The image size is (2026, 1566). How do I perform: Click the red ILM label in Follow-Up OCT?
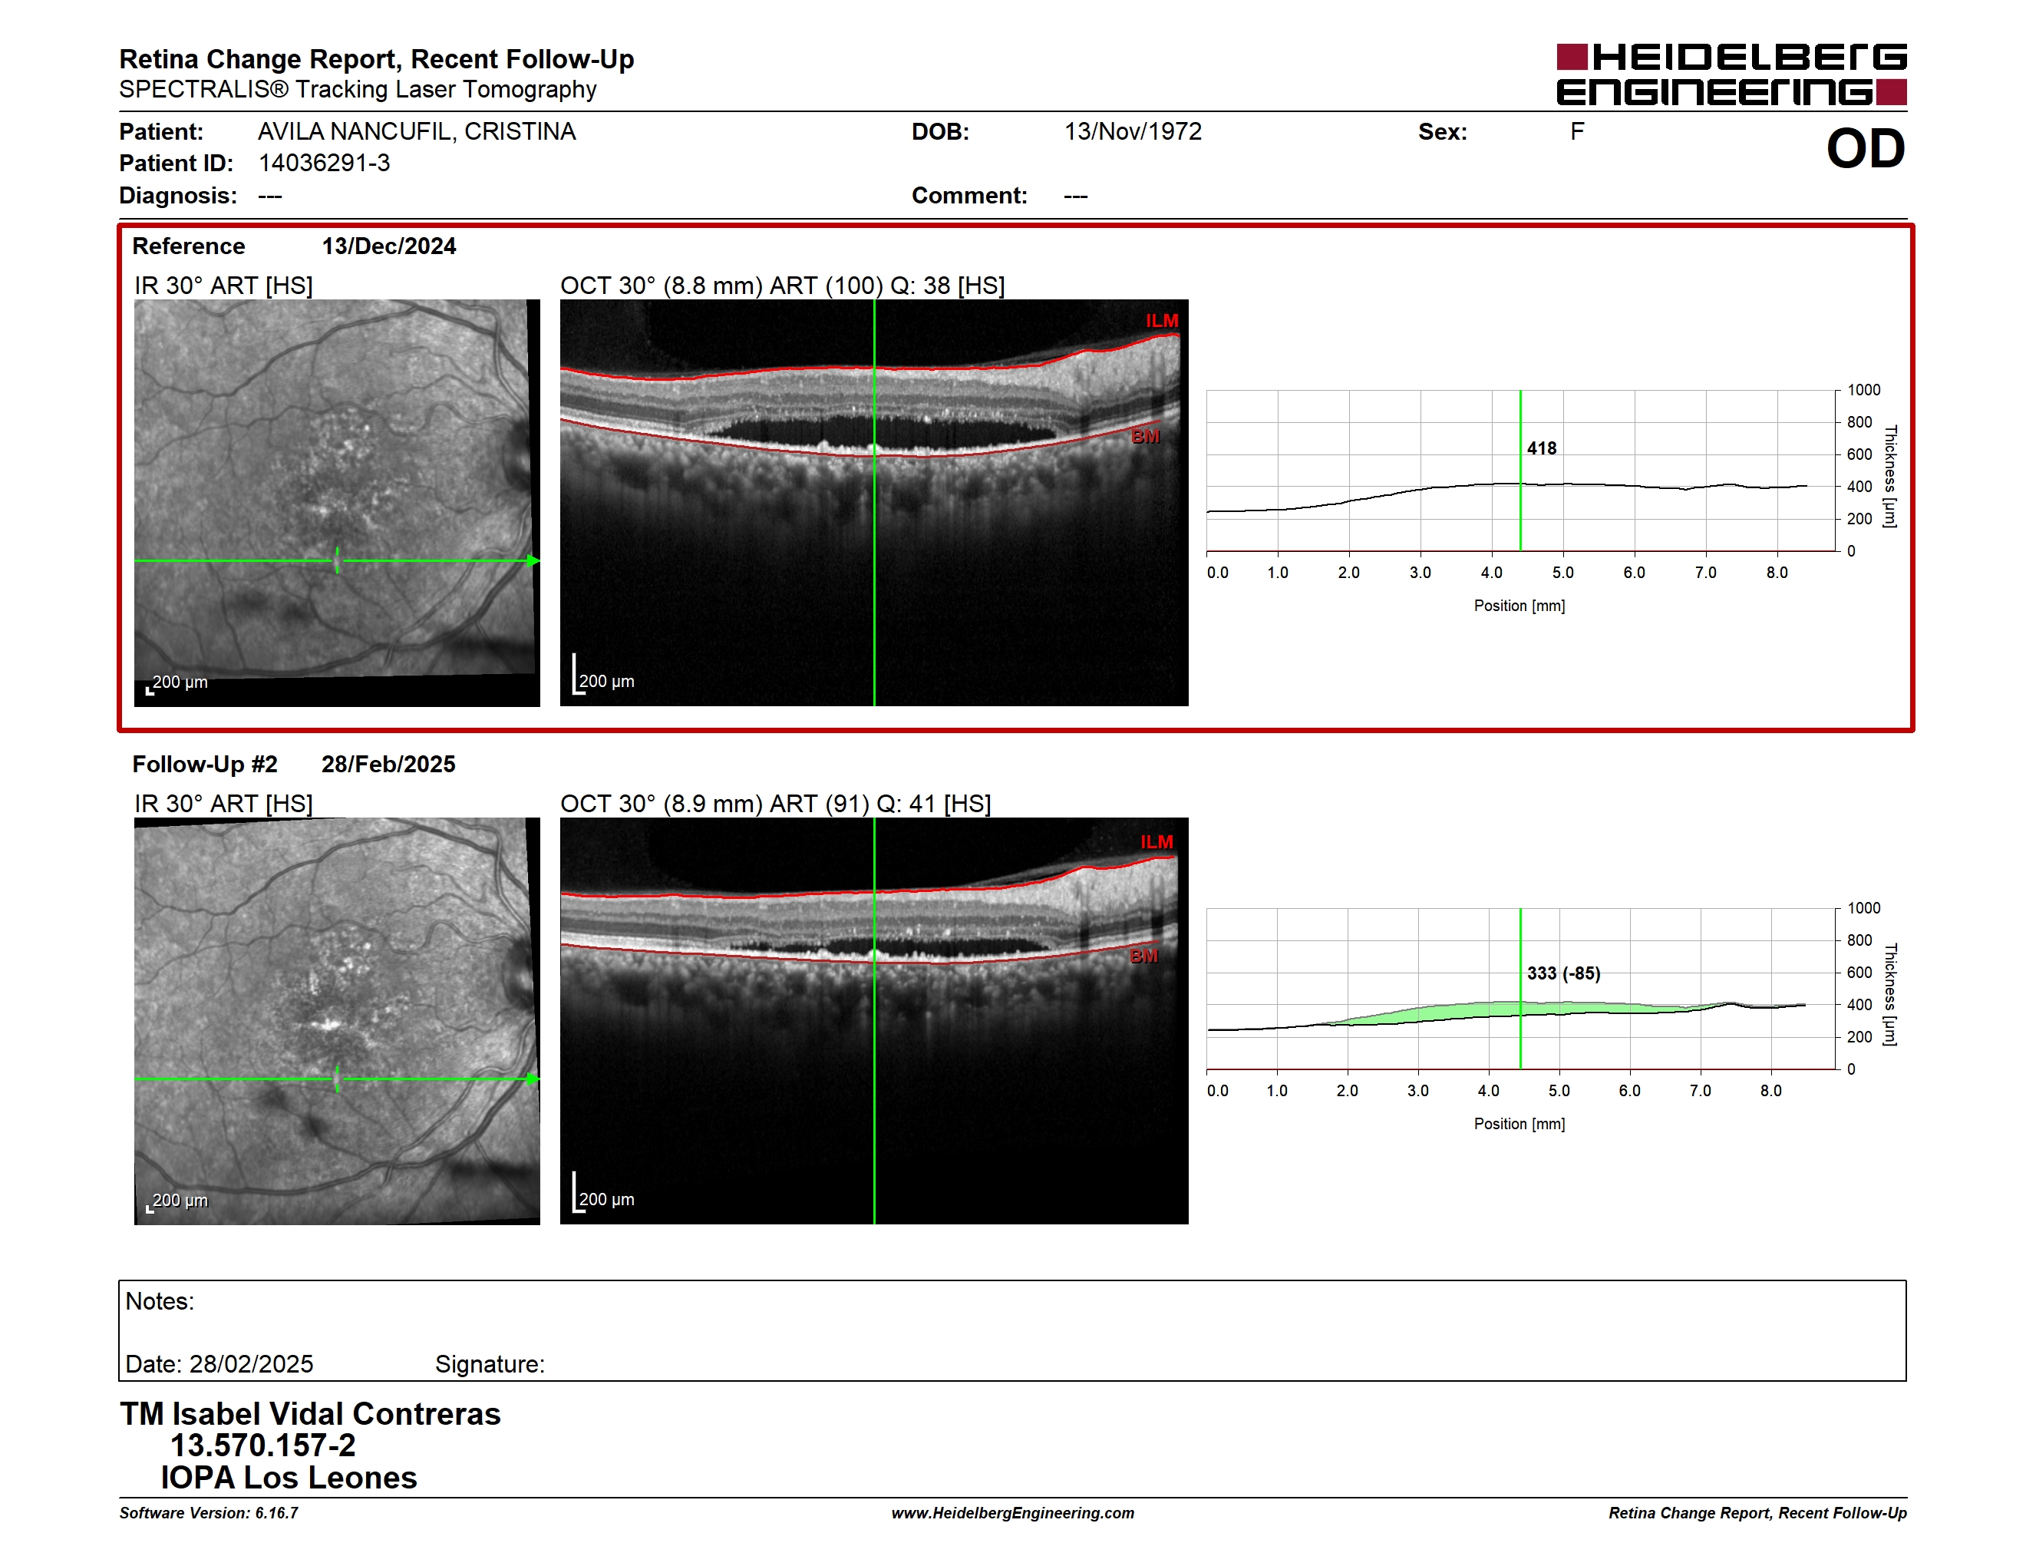(1157, 842)
